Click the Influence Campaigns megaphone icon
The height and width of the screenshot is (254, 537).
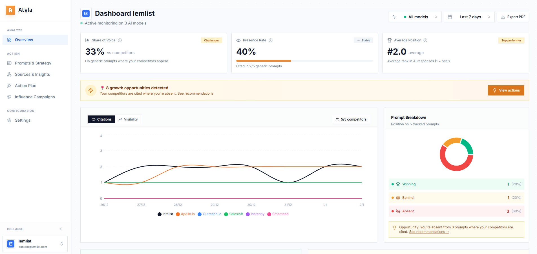click(9, 97)
